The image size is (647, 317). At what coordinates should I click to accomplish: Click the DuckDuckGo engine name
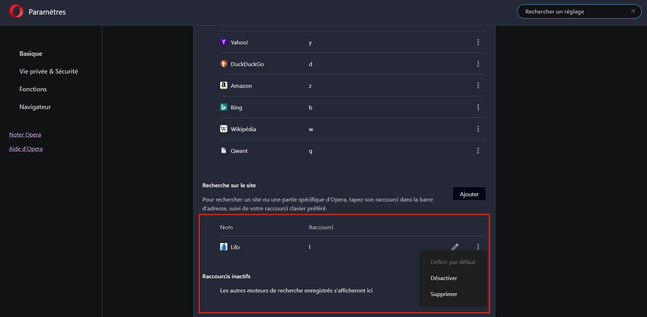[x=247, y=64]
